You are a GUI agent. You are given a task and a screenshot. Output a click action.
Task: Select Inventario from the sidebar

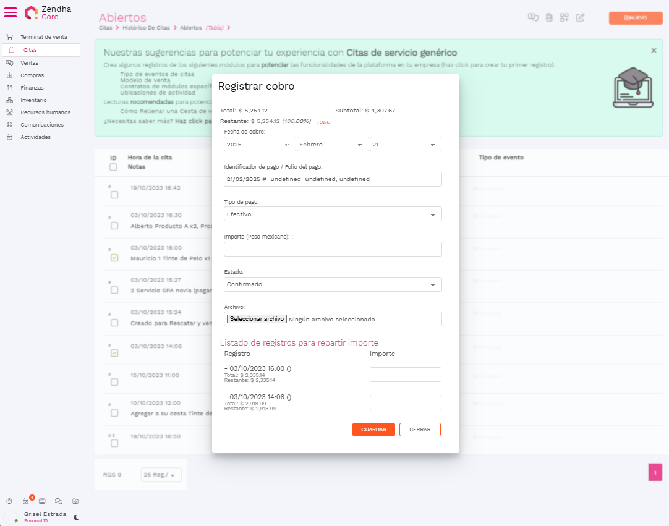point(33,100)
